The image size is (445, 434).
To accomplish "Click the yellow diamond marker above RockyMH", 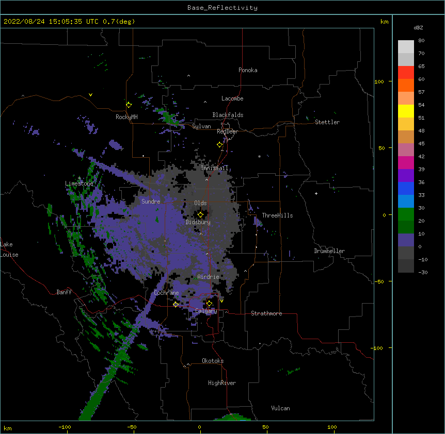I will [x=129, y=105].
